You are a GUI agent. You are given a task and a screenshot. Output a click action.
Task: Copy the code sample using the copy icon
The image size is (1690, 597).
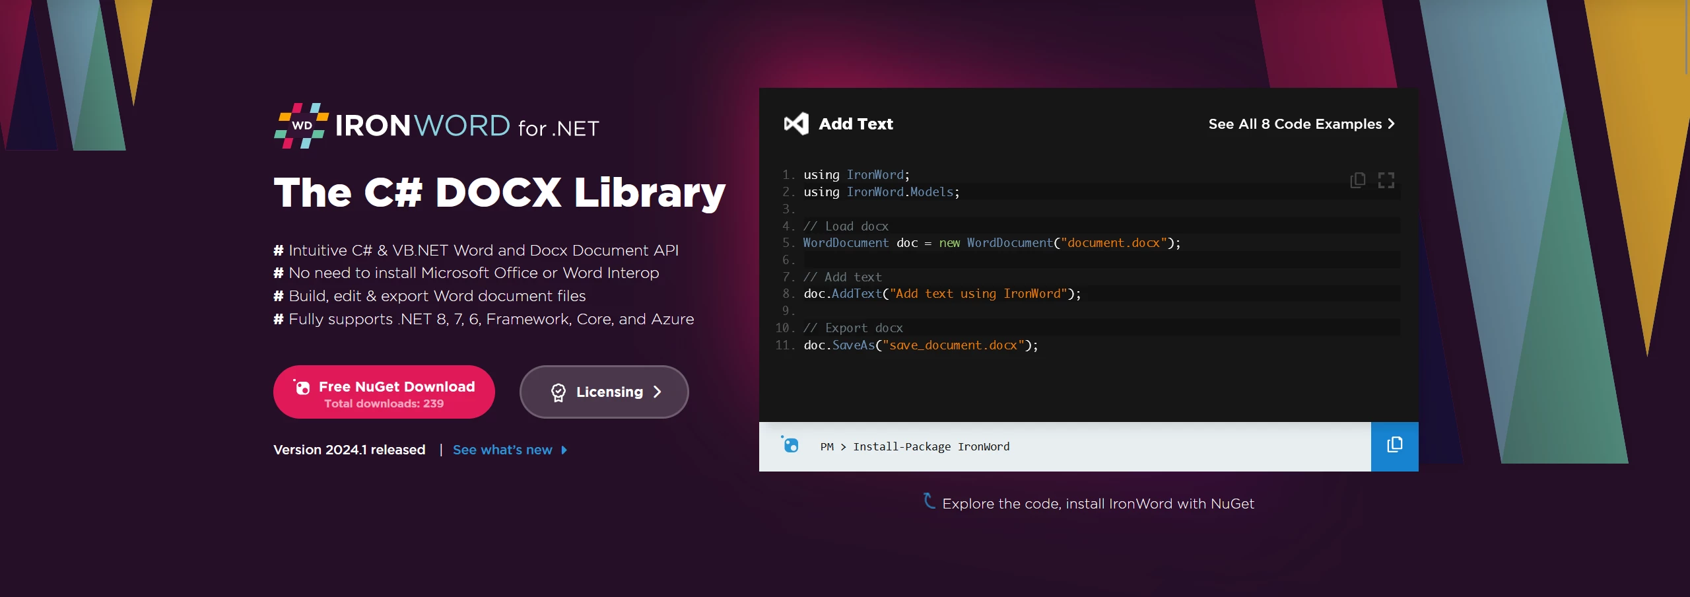[1357, 180]
